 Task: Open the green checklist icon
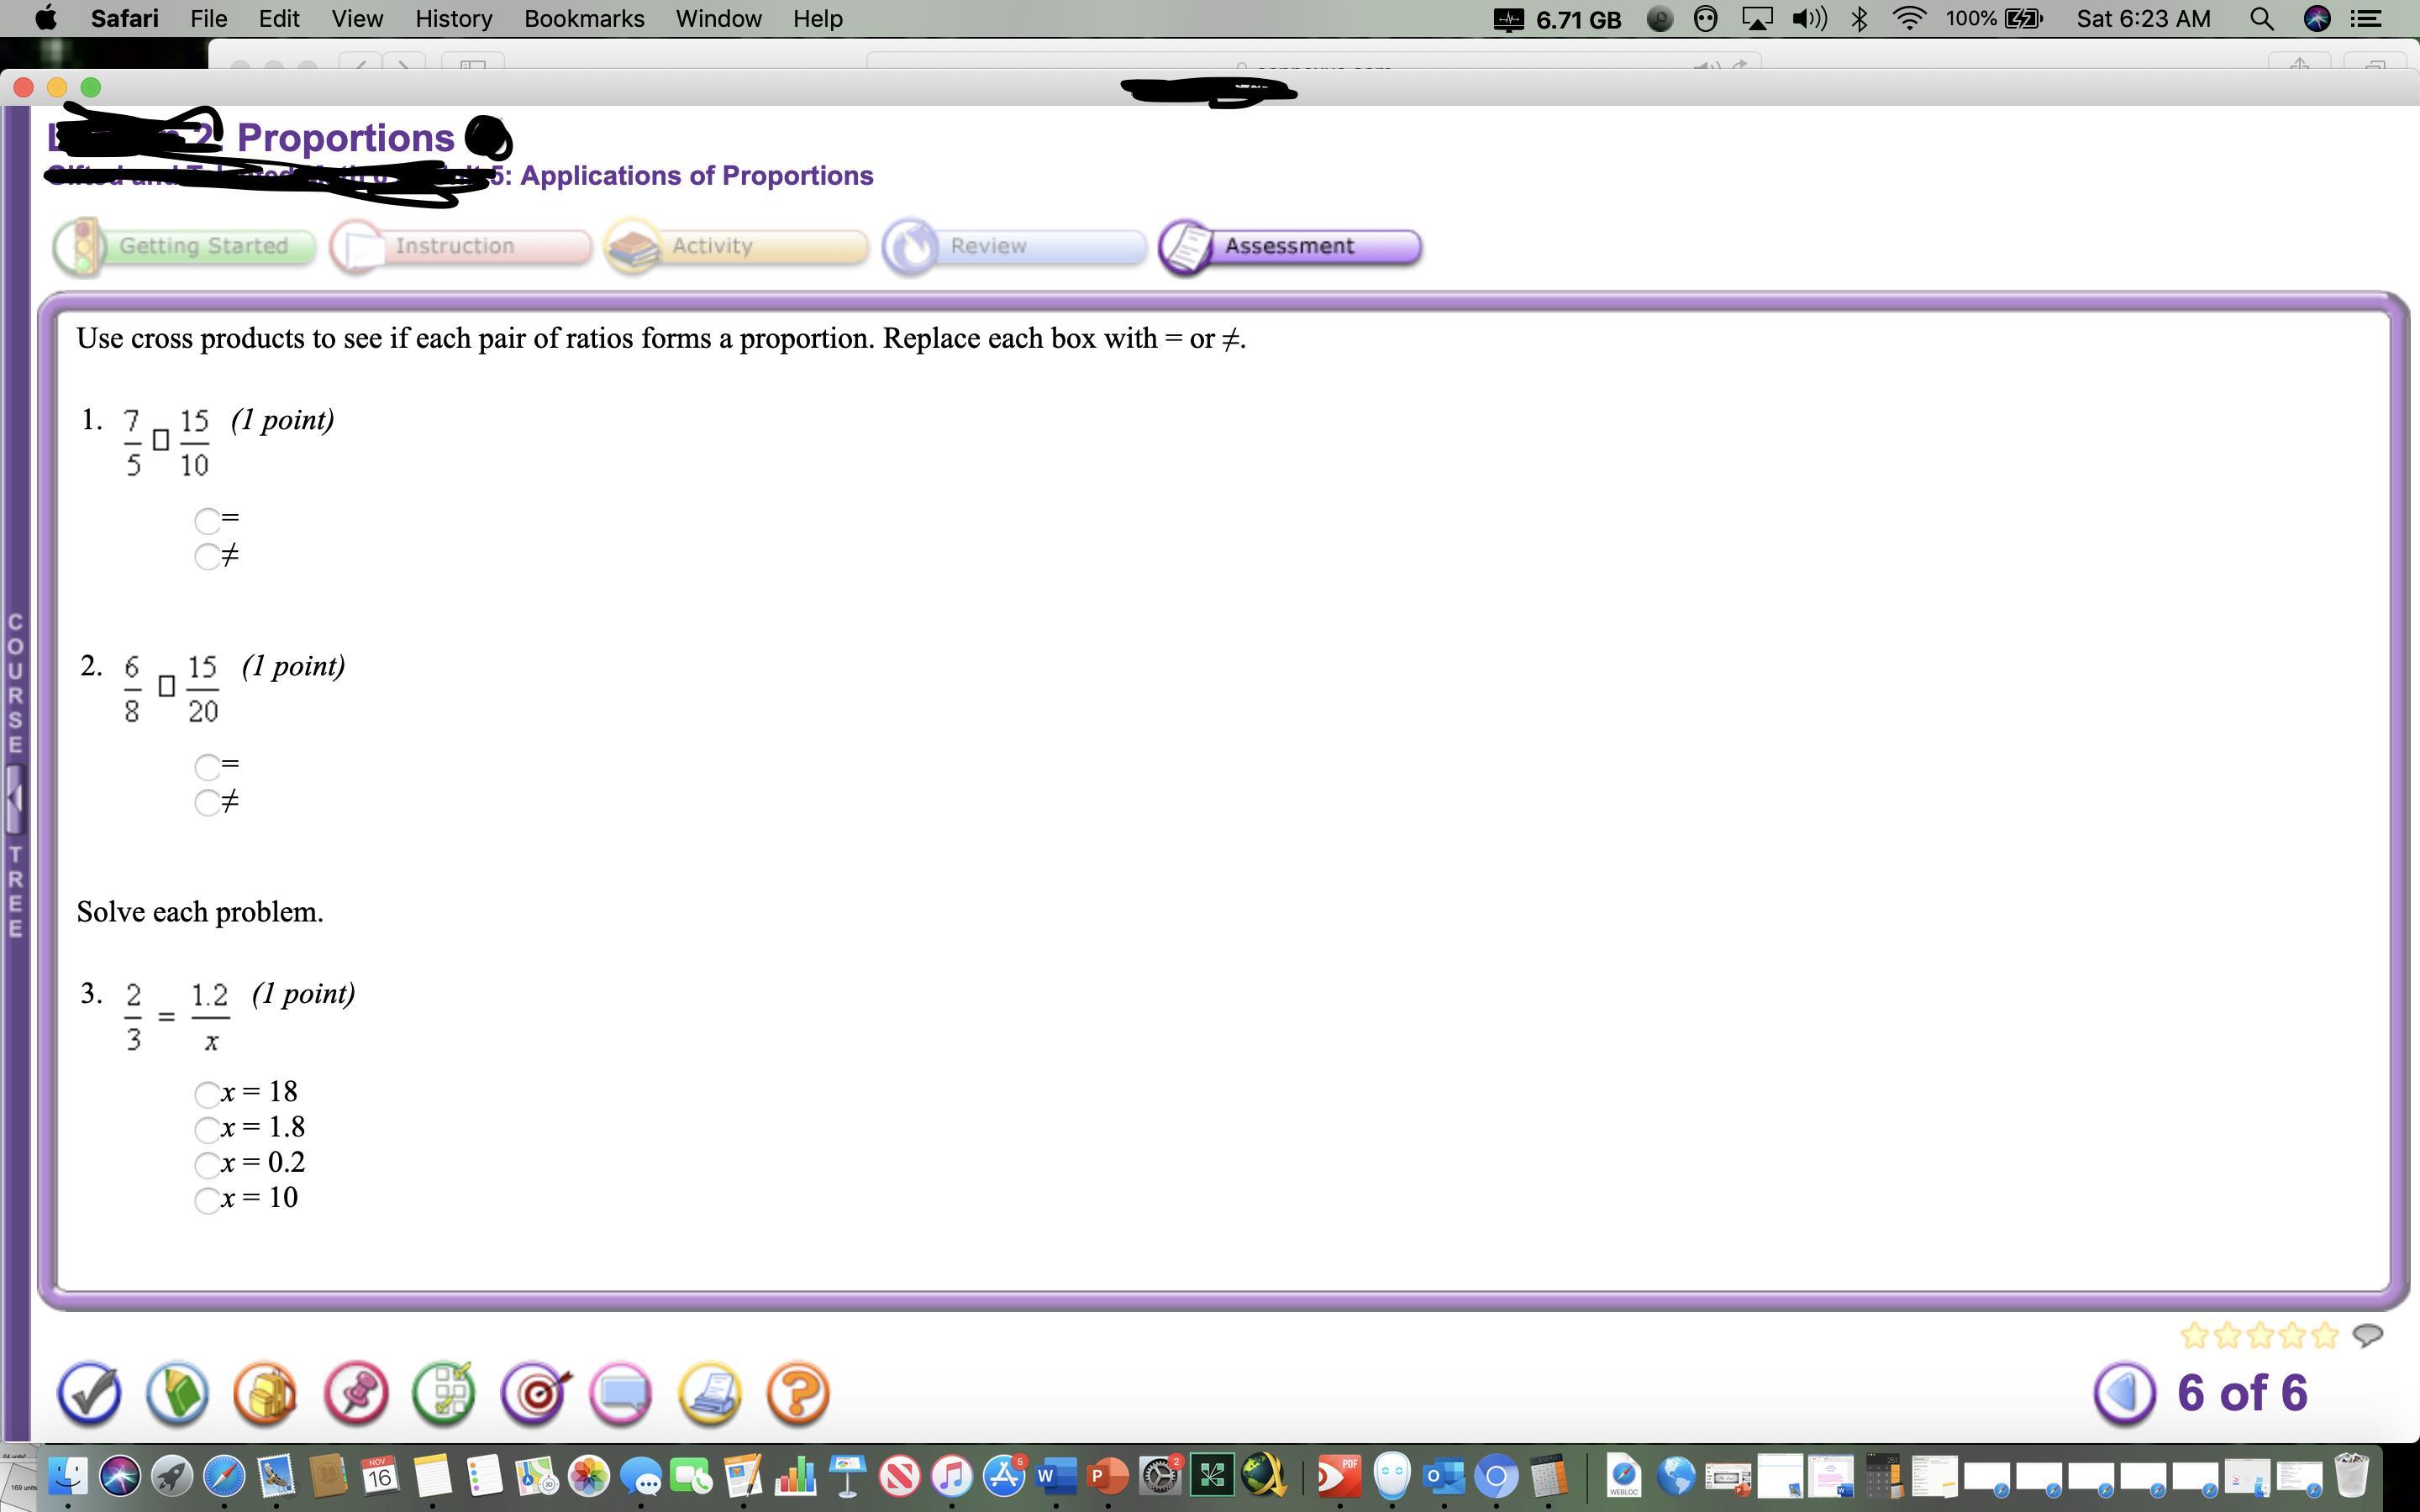444,1392
